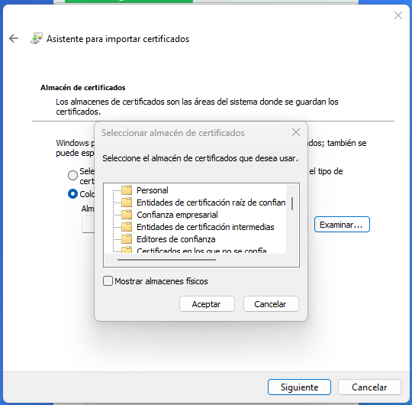Screen dimensions: 412x405
Task: Click the Confianza empresarial folder icon
Action: coord(127,215)
